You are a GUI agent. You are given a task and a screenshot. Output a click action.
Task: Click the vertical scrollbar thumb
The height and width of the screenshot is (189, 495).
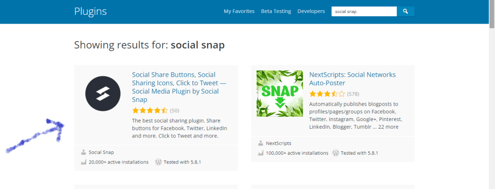coord(492,14)
